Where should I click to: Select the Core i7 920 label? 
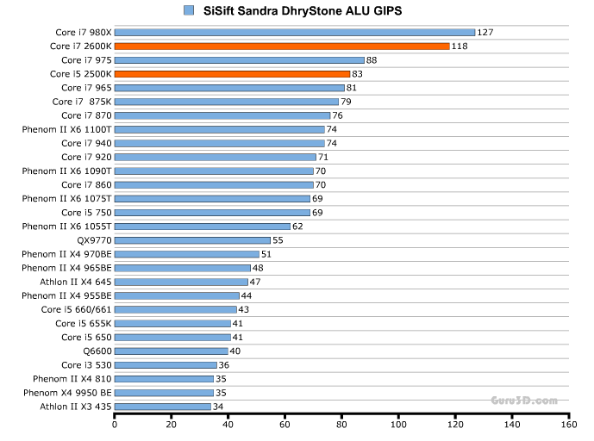click(86, 157)
